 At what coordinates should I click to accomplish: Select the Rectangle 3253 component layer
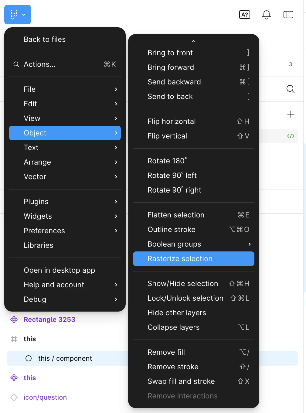[x=49, y=319]
